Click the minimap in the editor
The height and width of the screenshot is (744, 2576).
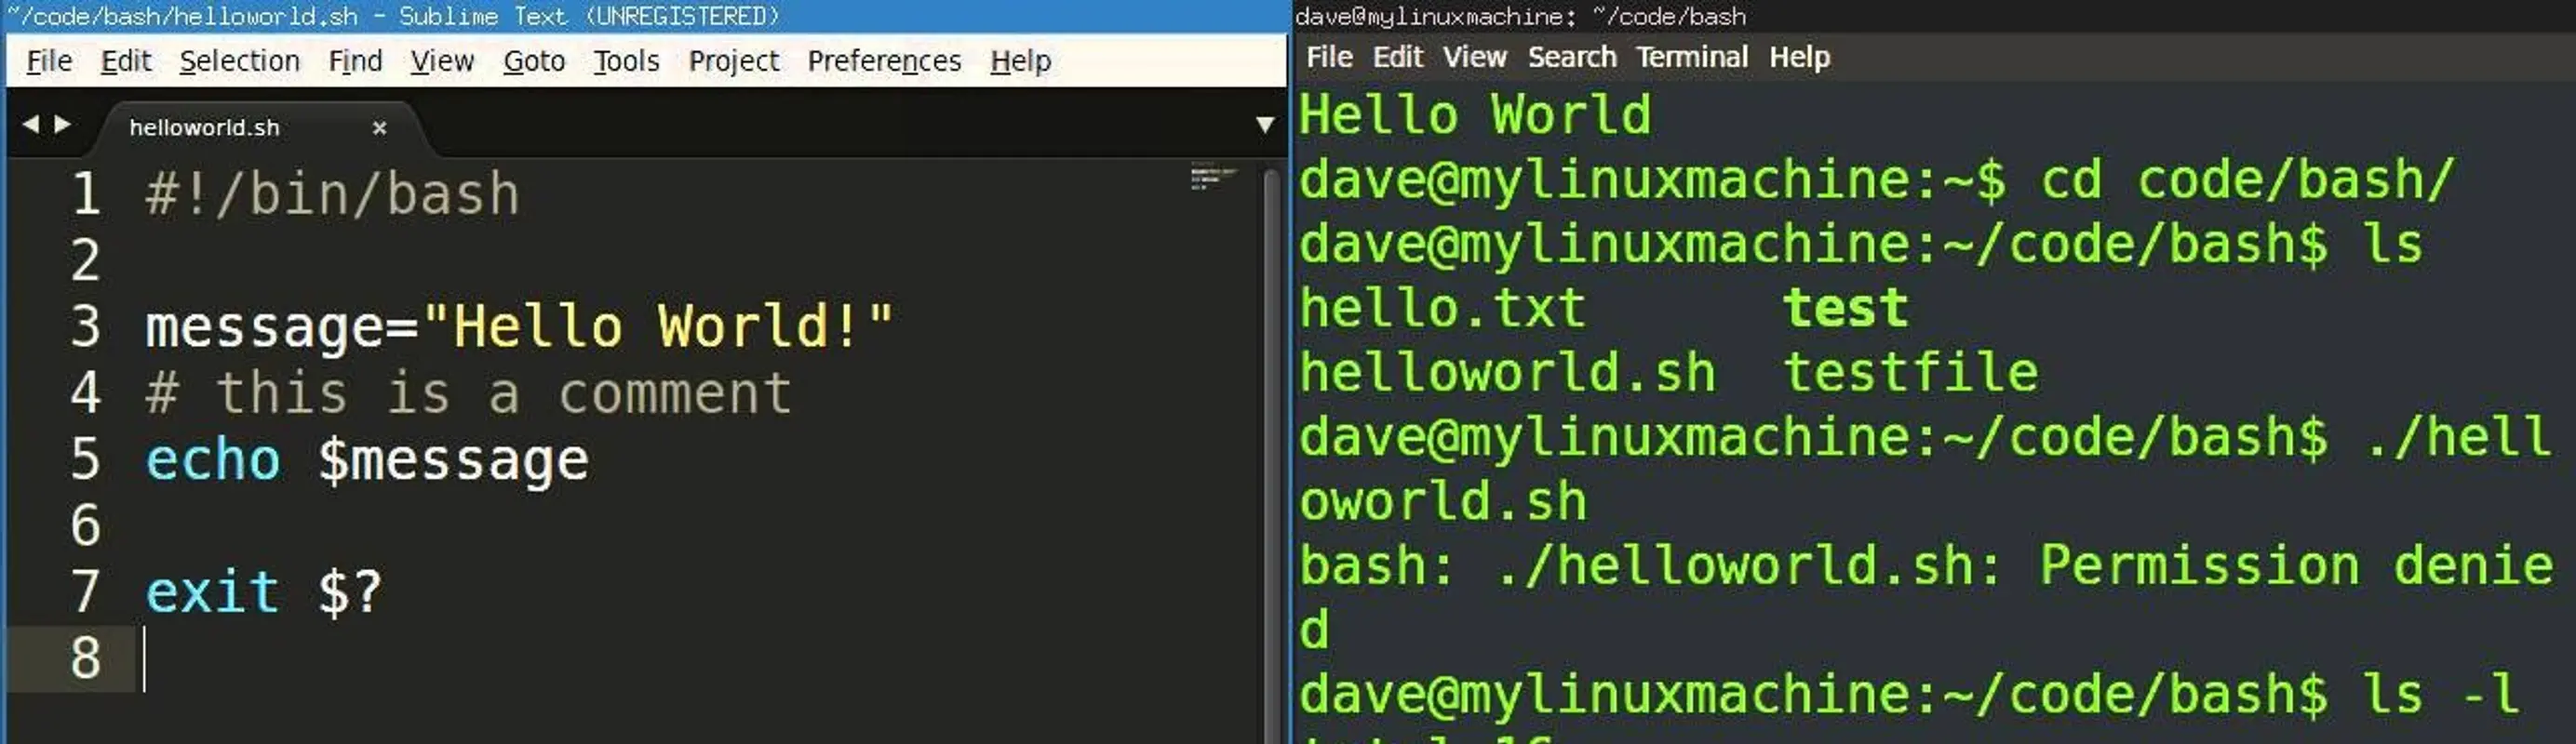1213,176
